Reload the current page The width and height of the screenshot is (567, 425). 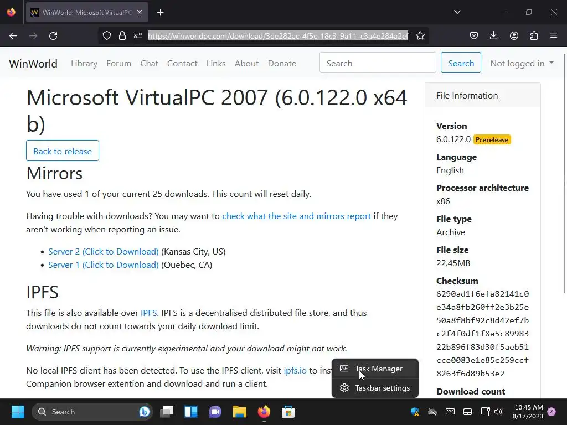53,36
